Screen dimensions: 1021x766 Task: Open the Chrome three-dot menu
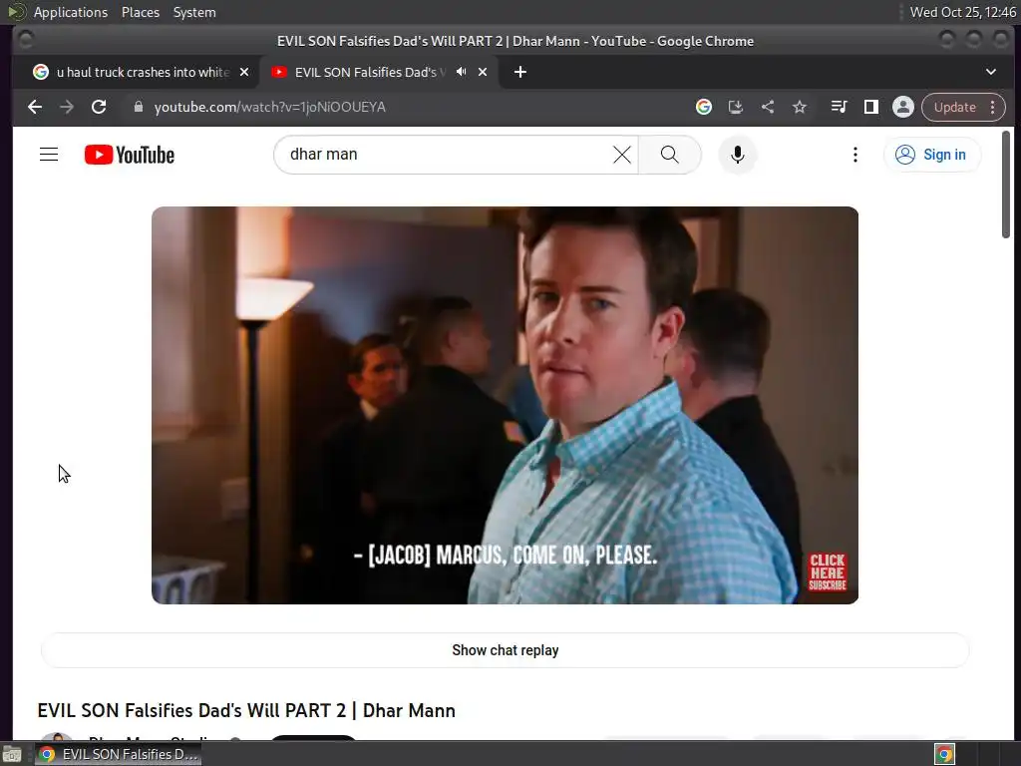point(992,107)
